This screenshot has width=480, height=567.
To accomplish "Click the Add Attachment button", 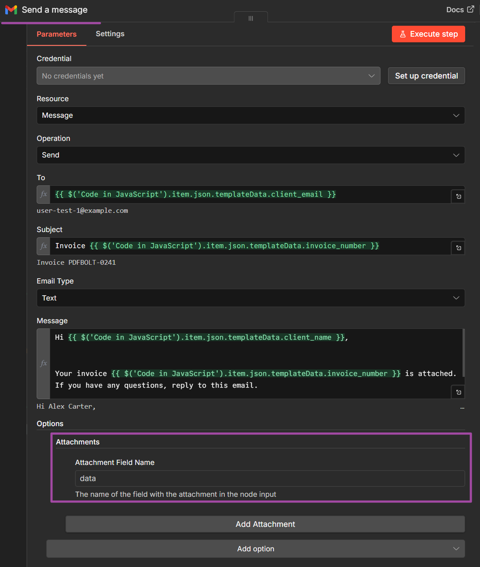I will [265, 524].
